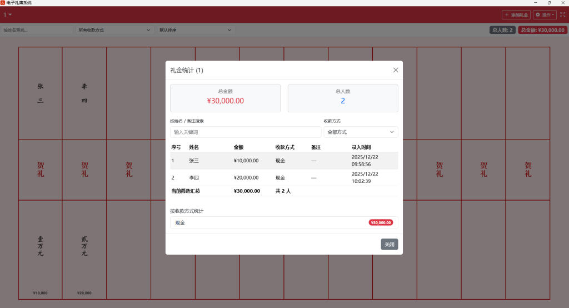The width and height of the screenshot is (569, 308).
Task: Click the 收款方式 column header
Action: click(x=285, y=147)
